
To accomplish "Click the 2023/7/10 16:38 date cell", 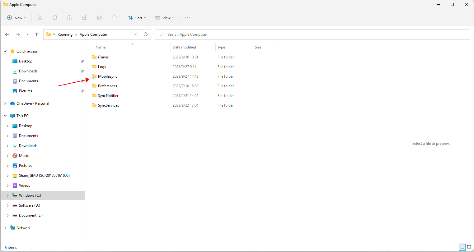I will pyautogui.click(x=185, y=86).
